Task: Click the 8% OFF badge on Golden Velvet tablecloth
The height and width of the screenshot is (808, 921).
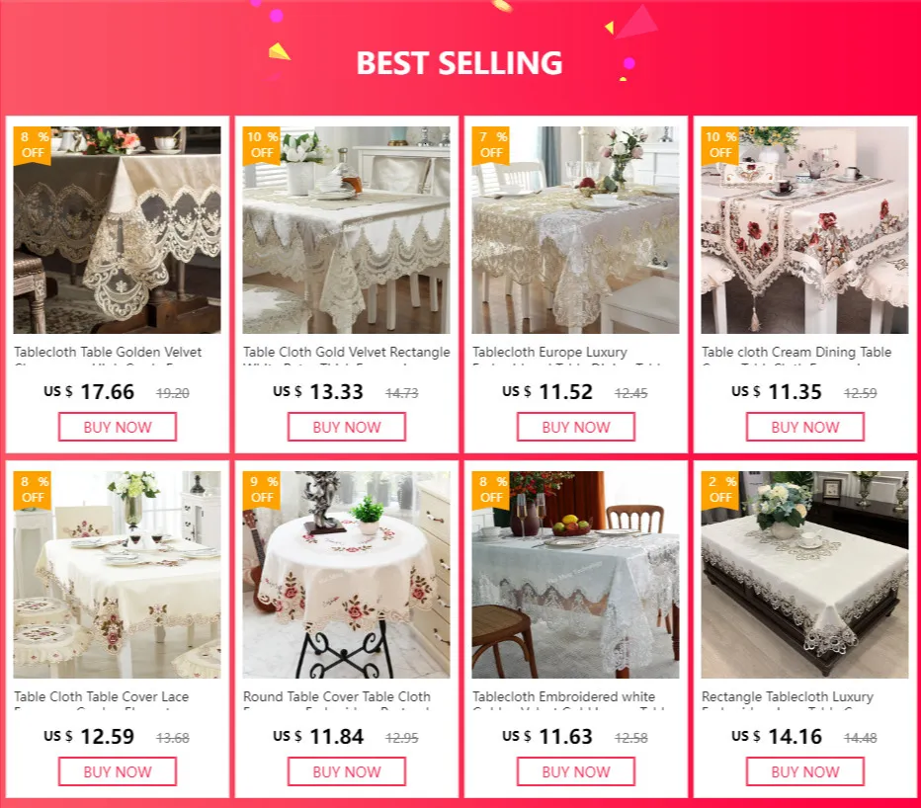Action: point(33,145)
